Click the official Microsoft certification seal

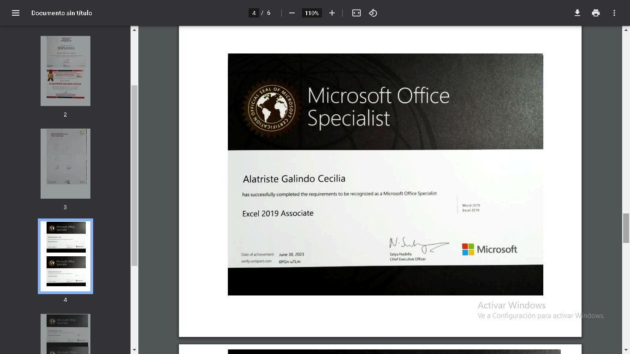pyautogui.click(x=272, y=108)
